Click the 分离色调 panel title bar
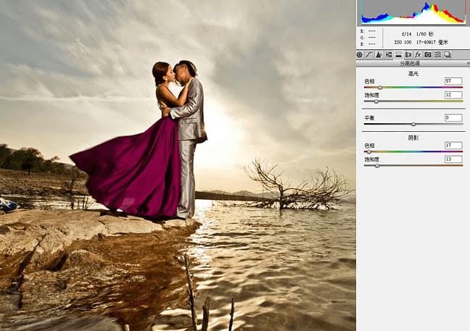 (413, 64)
